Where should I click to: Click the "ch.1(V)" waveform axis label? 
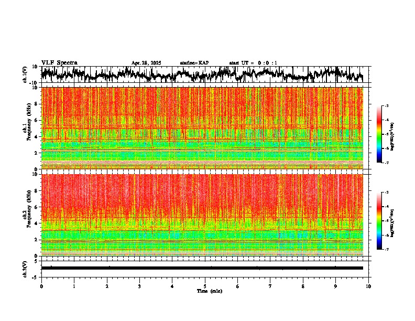click(25, 74)
